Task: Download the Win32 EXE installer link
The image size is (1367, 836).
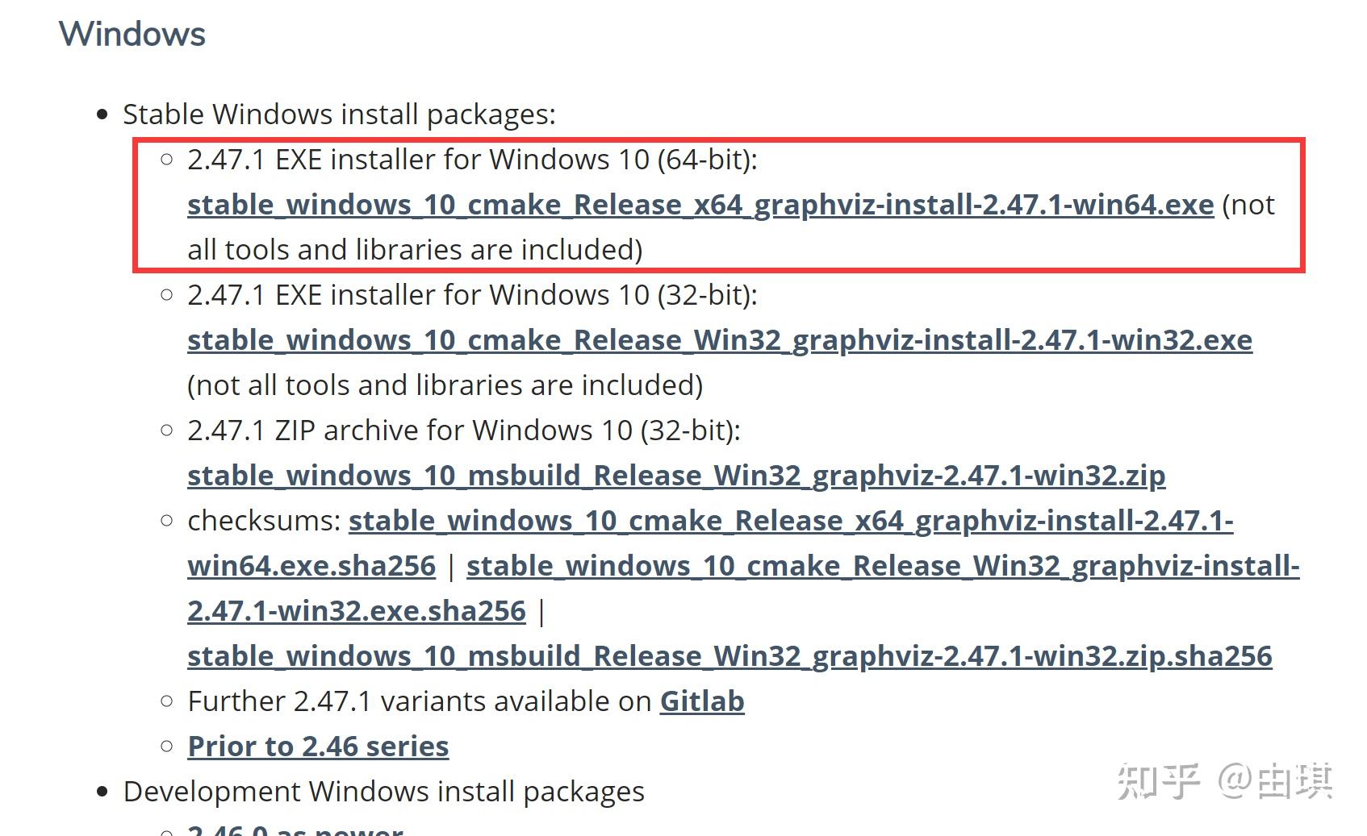Action: click(719, 340)
